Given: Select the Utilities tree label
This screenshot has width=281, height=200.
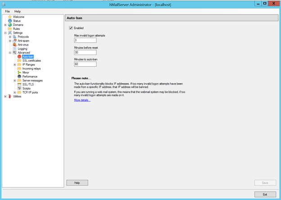Looking at the screenshot, I should [x=17, y=96].
